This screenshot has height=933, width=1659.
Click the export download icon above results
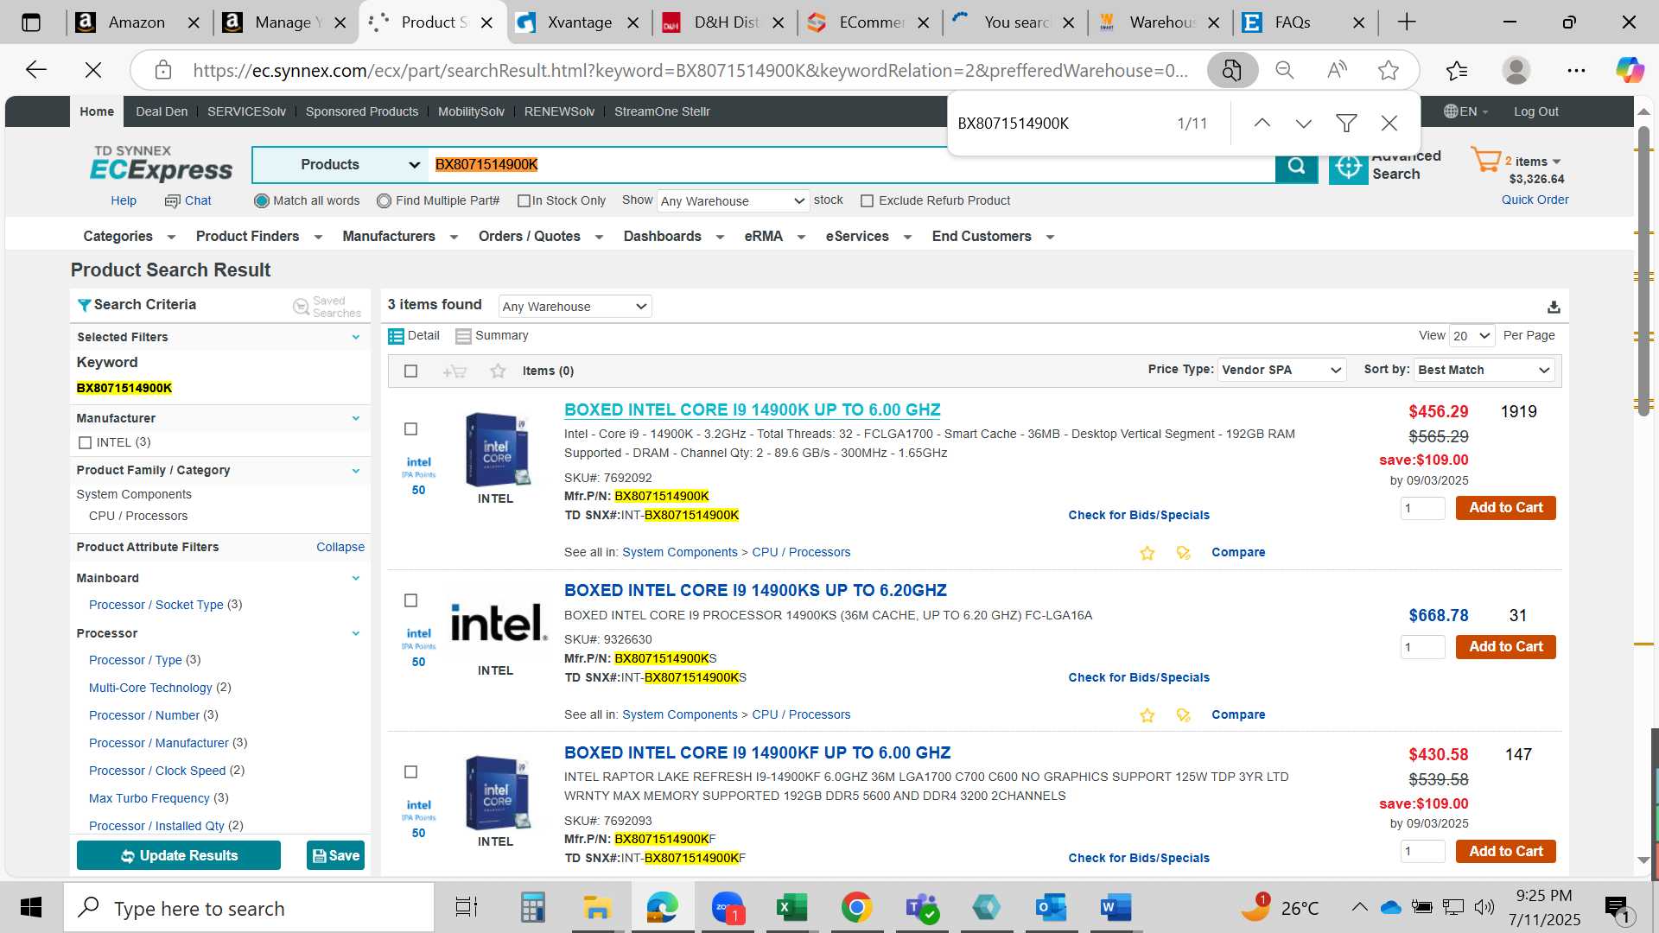1554,307
